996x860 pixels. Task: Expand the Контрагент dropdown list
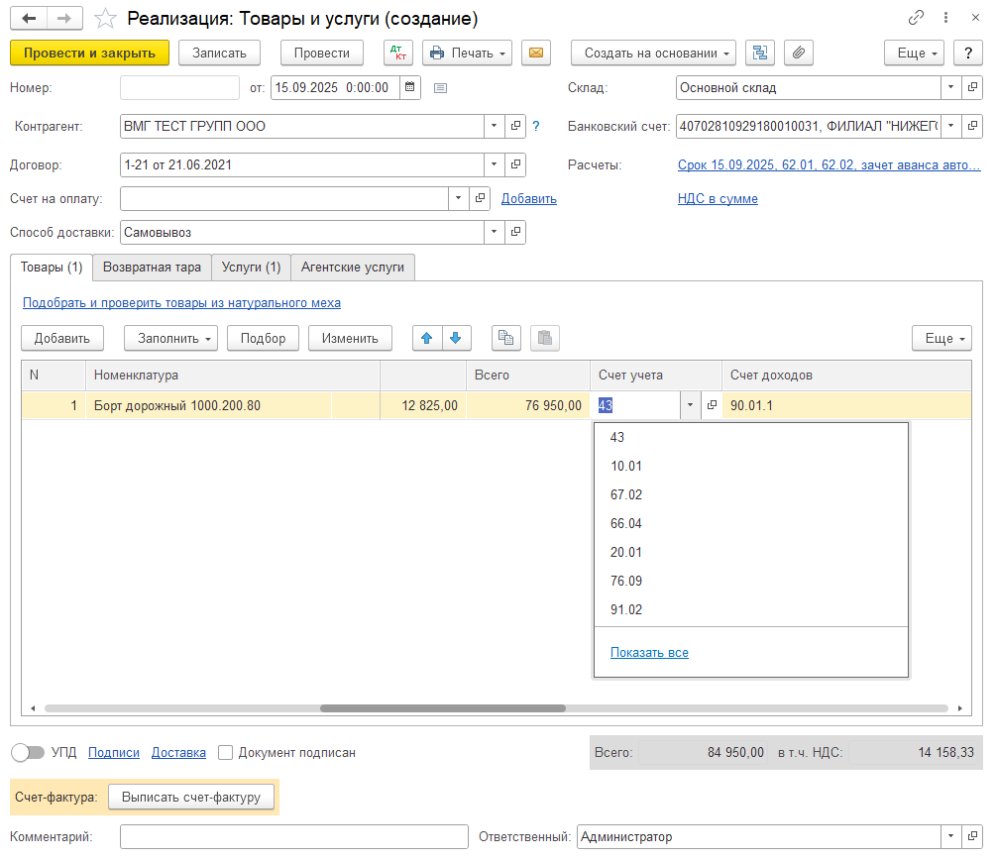tap(495, 127)
